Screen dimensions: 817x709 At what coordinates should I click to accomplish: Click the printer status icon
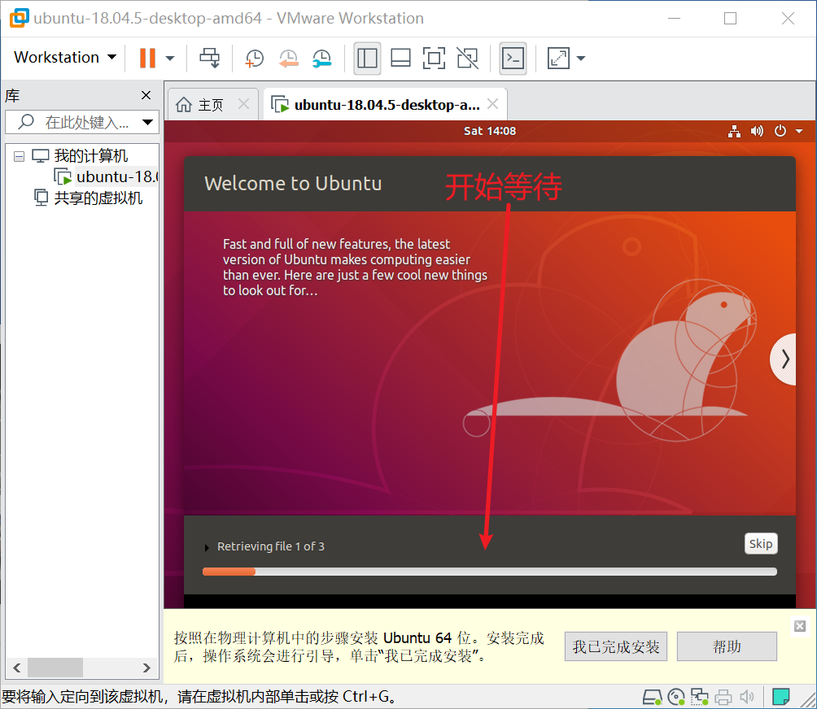point(723,697)
